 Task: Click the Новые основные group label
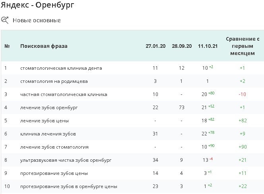point(37,20)
